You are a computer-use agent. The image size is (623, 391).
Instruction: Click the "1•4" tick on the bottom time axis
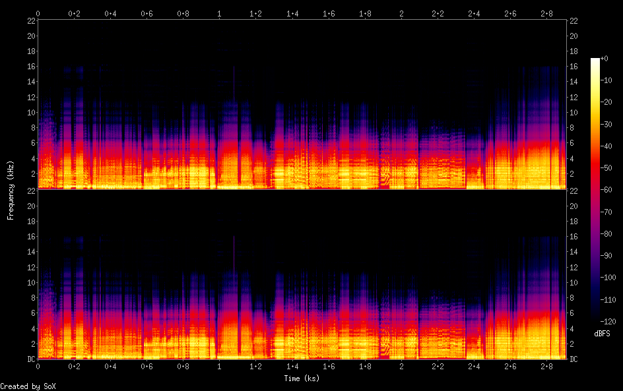point(292,366)
